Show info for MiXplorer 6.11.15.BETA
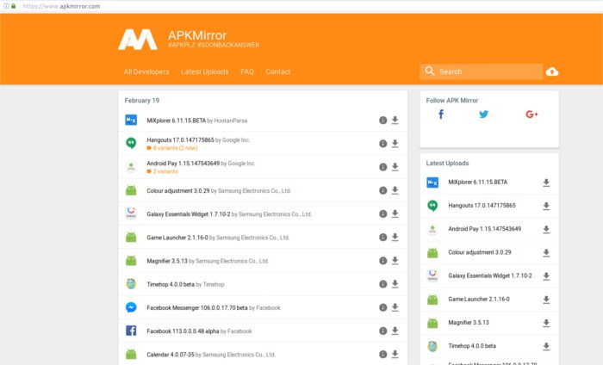The width and height of the screenshot is (603, 365). [x=382, y=121]
